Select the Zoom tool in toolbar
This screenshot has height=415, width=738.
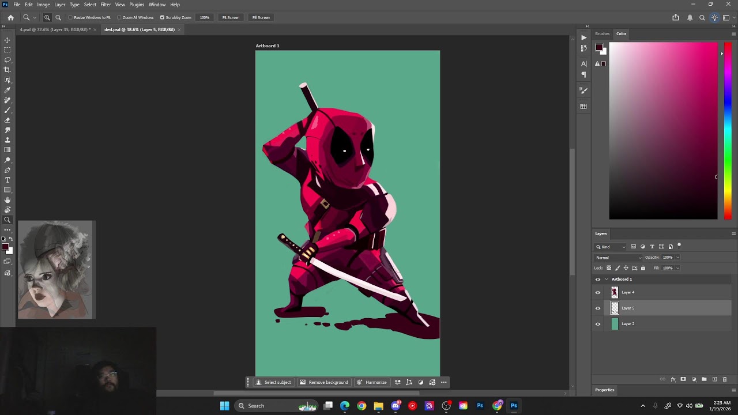[7, 220]
